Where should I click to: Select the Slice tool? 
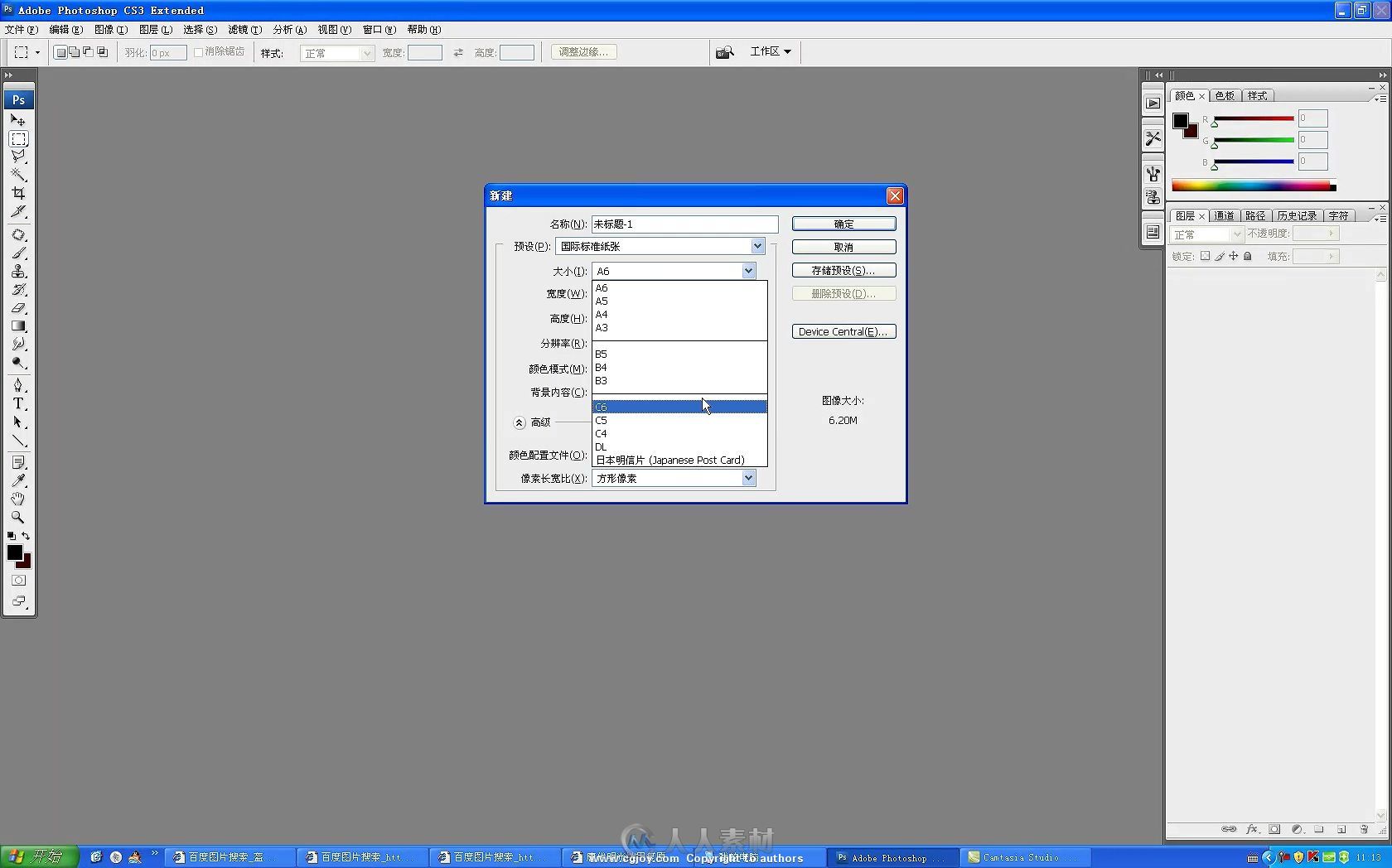click(18, 211)
